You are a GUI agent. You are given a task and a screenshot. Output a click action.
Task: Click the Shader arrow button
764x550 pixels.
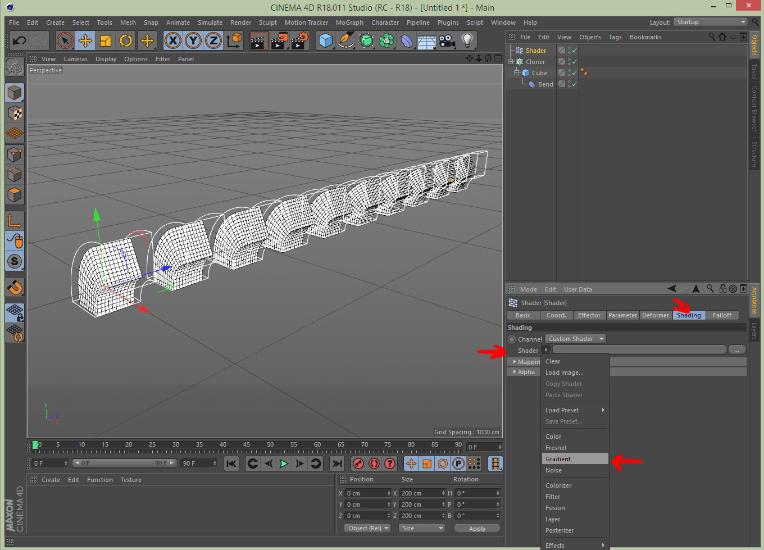(546, 350)
